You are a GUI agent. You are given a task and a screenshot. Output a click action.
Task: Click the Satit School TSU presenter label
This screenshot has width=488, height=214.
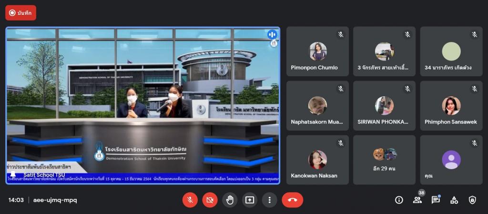point(44,175)
